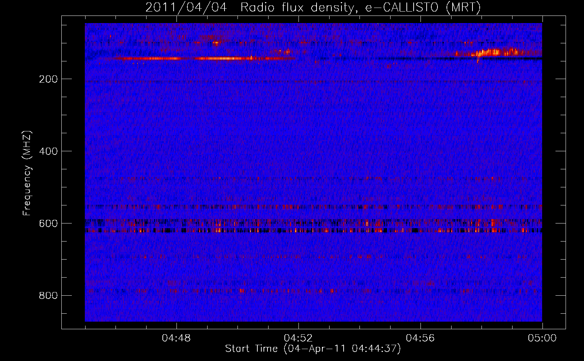Click the interference band near 560 MHz

click(x=313, y=207)
